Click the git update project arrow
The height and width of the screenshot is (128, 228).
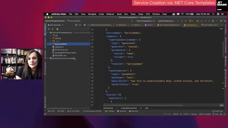click(x=202, y=21)
